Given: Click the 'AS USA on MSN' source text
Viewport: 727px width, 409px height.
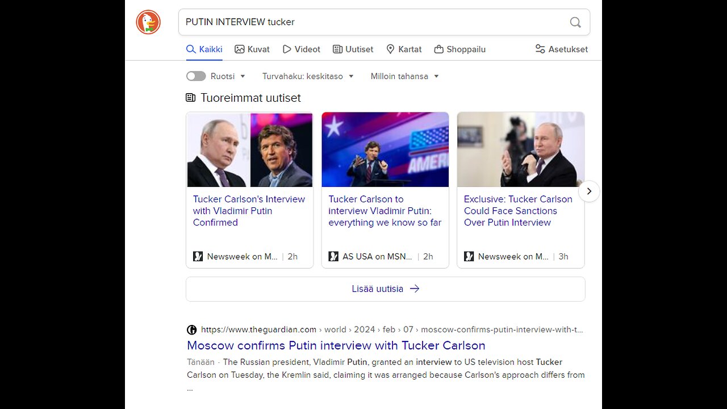Looking at the screenshot, I should [377, 256].
